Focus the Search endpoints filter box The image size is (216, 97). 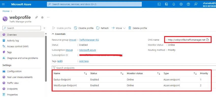134,68
